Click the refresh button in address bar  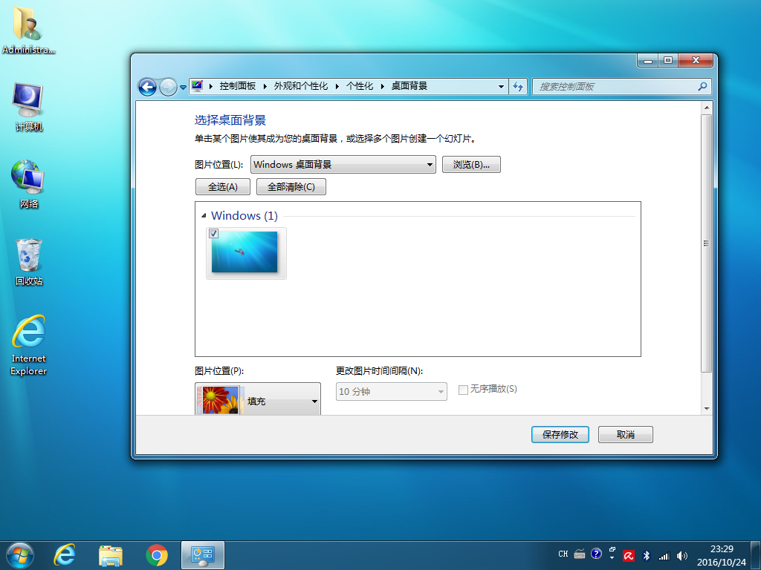518,87
